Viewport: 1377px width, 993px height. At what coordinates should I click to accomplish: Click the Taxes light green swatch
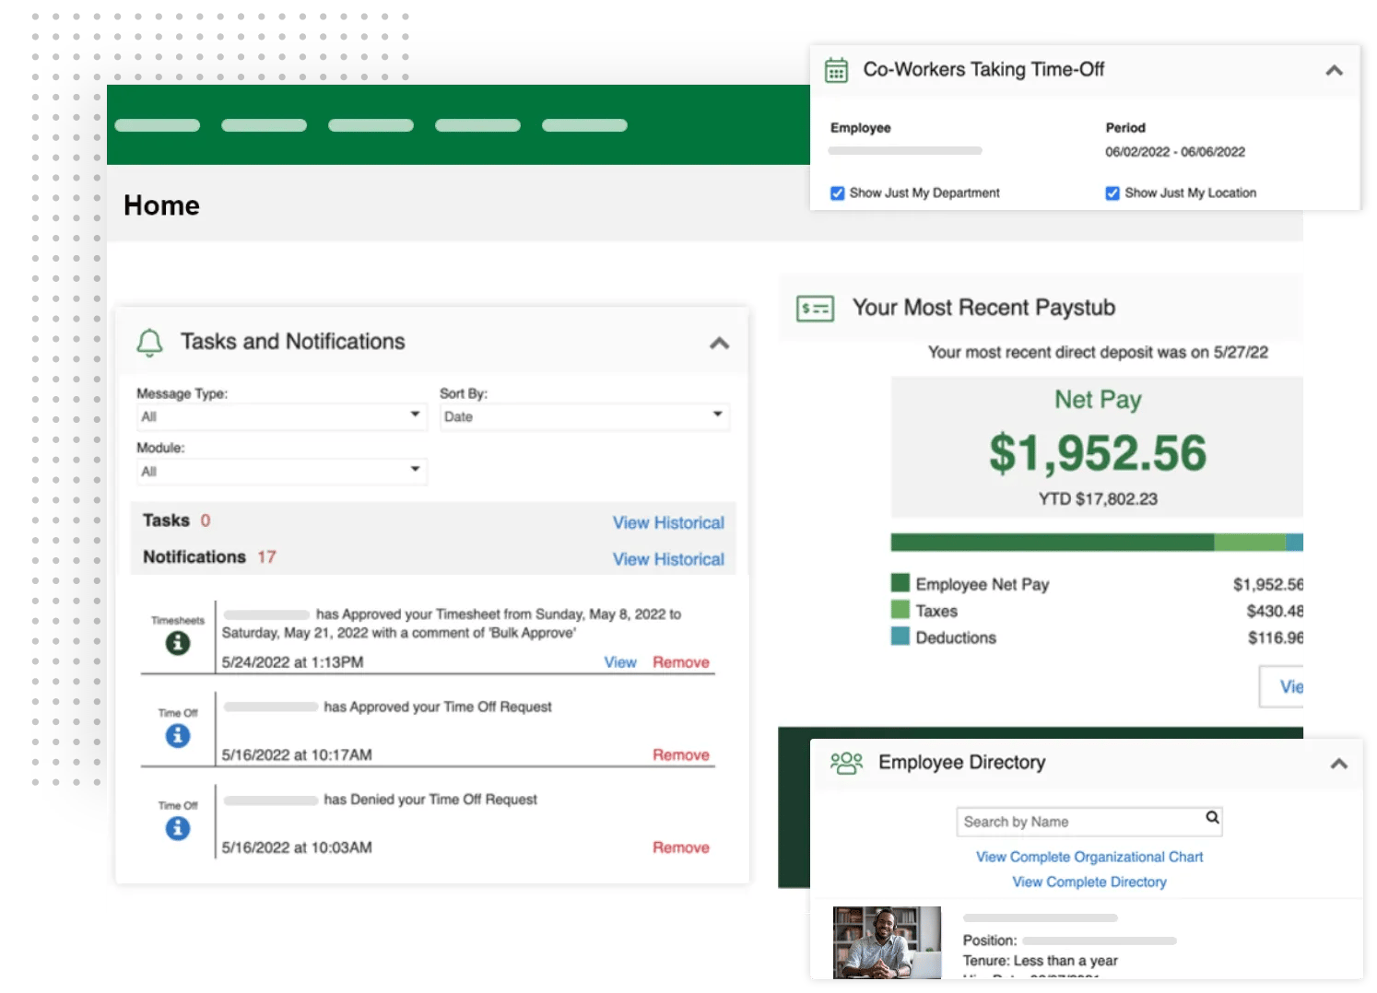[x=900, y=610]
